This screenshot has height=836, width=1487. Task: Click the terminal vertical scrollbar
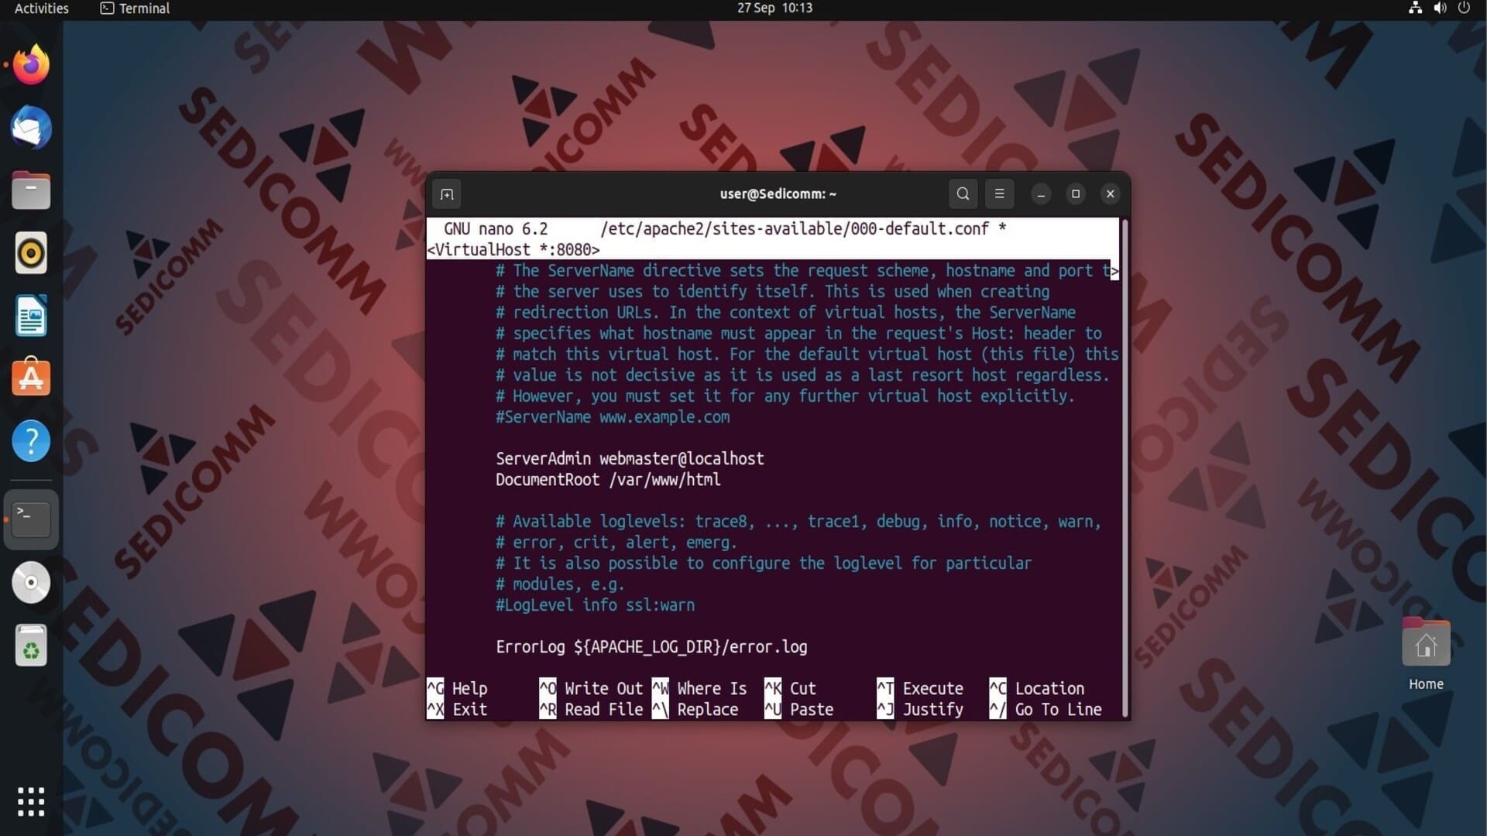(1125, 468)
